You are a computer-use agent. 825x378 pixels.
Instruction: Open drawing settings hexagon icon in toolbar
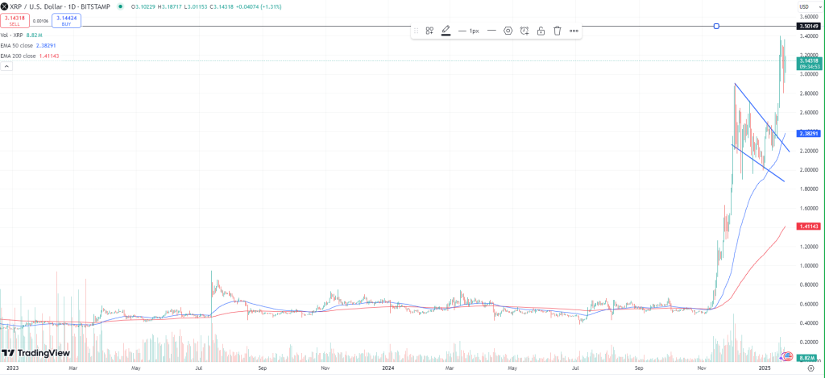coord(508,31)
